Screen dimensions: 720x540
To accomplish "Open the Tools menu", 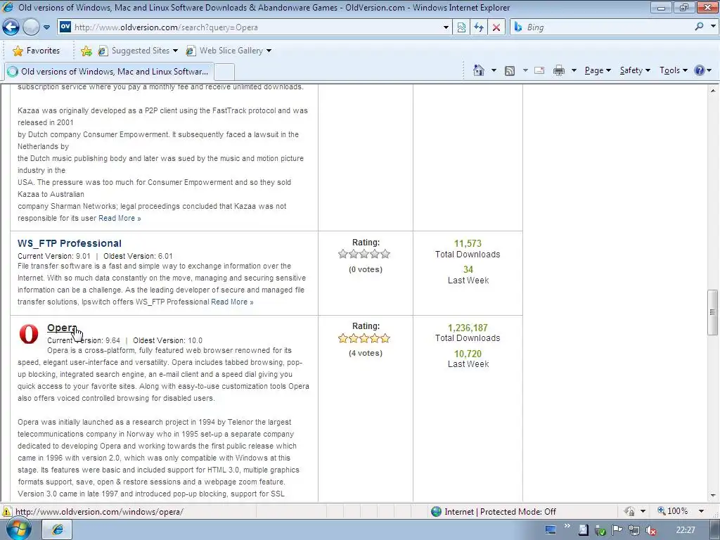I will (673, 70).
